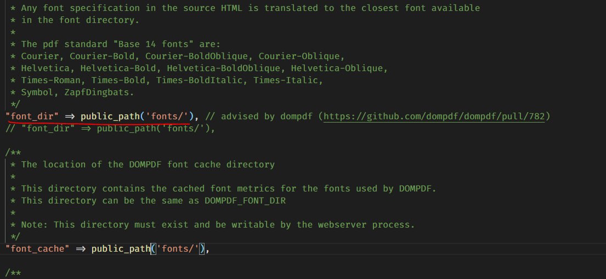Click the 'Note: This directory must exist' comment

(x=218, y=224)
